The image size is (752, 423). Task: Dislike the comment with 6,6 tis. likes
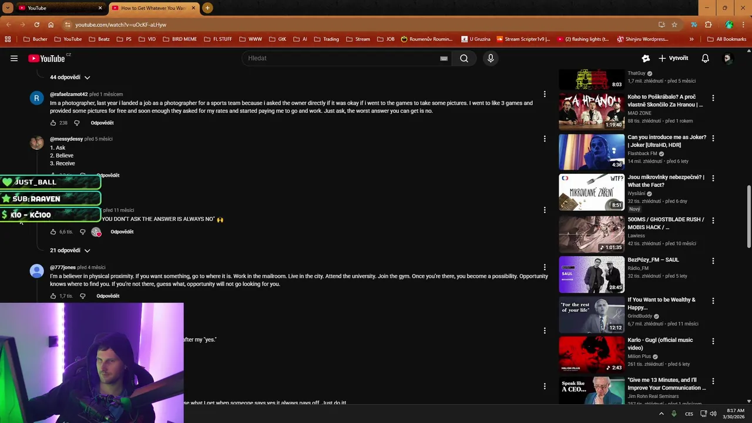(82, 232)
